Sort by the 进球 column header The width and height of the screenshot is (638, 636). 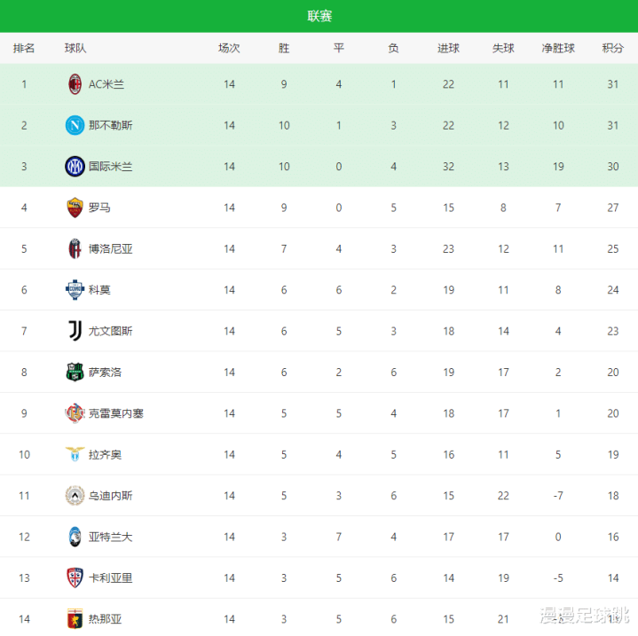click(448, 49)
